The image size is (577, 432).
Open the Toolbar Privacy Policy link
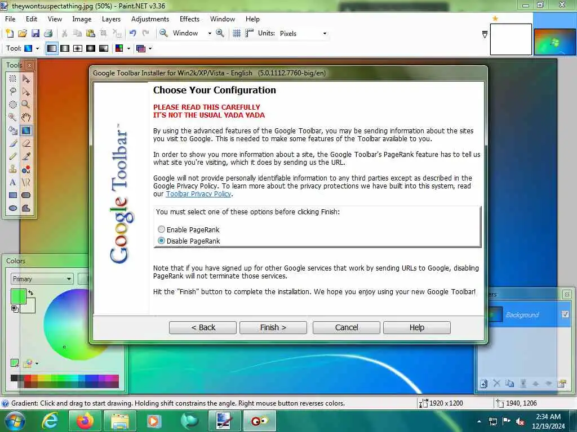198,194
